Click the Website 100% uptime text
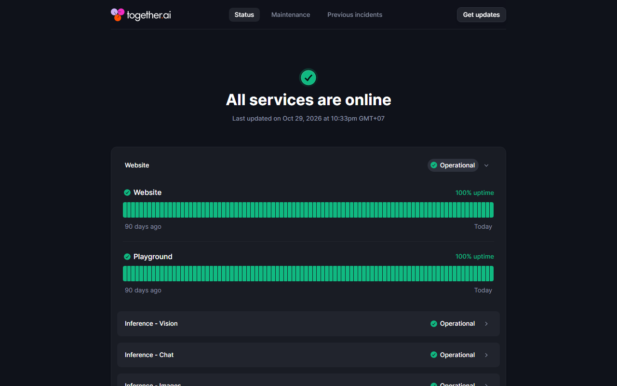The height and width of the screenshot is (386, 617). [x=475, y=193]
